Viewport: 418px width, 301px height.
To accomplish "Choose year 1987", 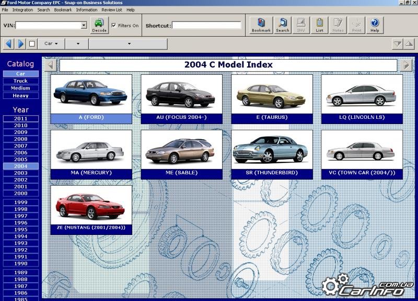I will (x=21, y=286).
